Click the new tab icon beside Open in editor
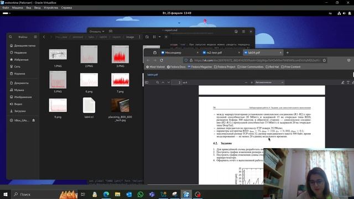The height and width of the screenshot is (199, 354). pyautogui.click(x=111, y=32)
